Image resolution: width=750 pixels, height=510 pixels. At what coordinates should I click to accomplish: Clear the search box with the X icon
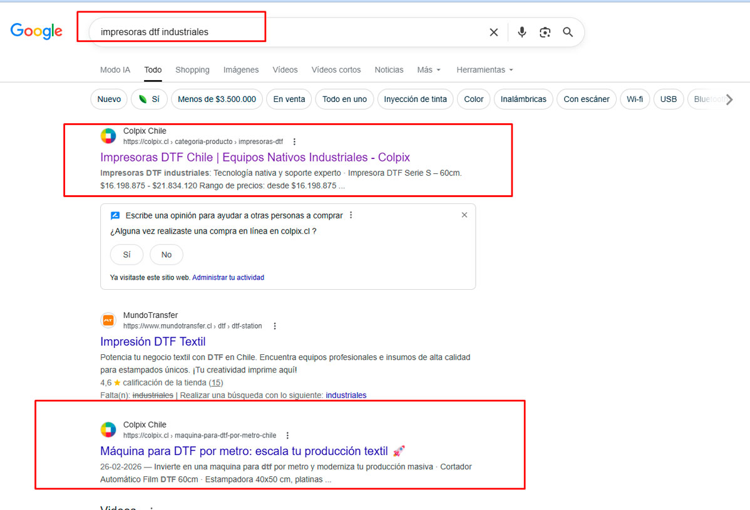[x=493, y=32]
